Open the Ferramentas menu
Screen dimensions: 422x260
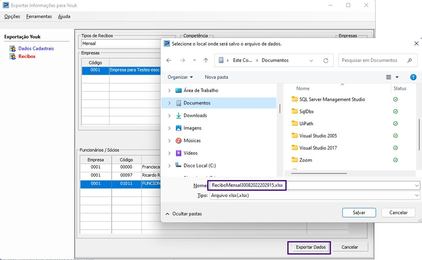coord(39,16)
